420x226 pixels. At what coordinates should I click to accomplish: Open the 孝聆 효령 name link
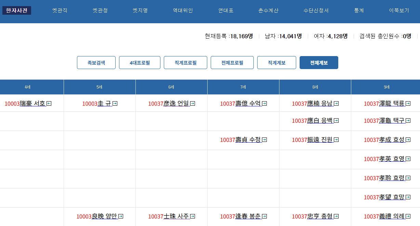392,178
